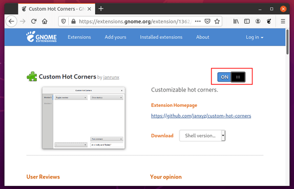The width and height of the screenshot is (294, 189).
Task: Open Shell version download dropdown
Action: click(202, 136)
